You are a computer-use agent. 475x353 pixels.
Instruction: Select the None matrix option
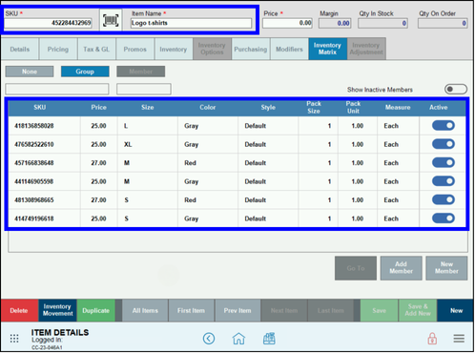tap(30, 72)
